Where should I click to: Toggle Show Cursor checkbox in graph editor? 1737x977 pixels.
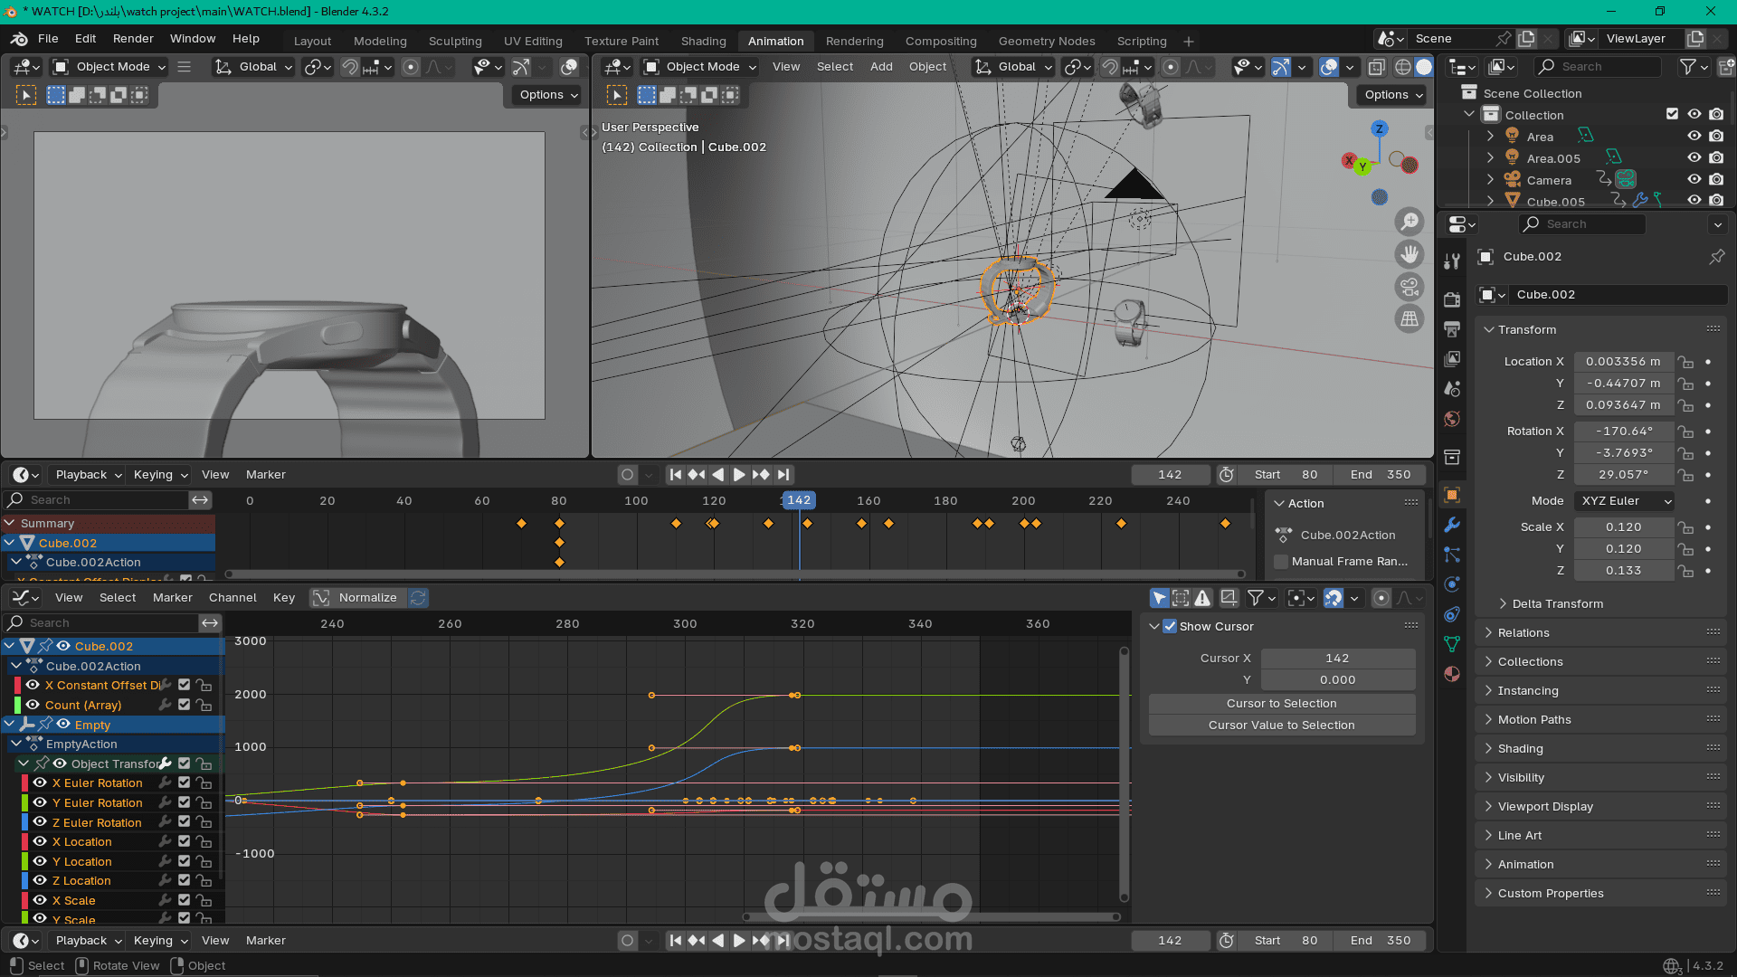point(1170,626)
